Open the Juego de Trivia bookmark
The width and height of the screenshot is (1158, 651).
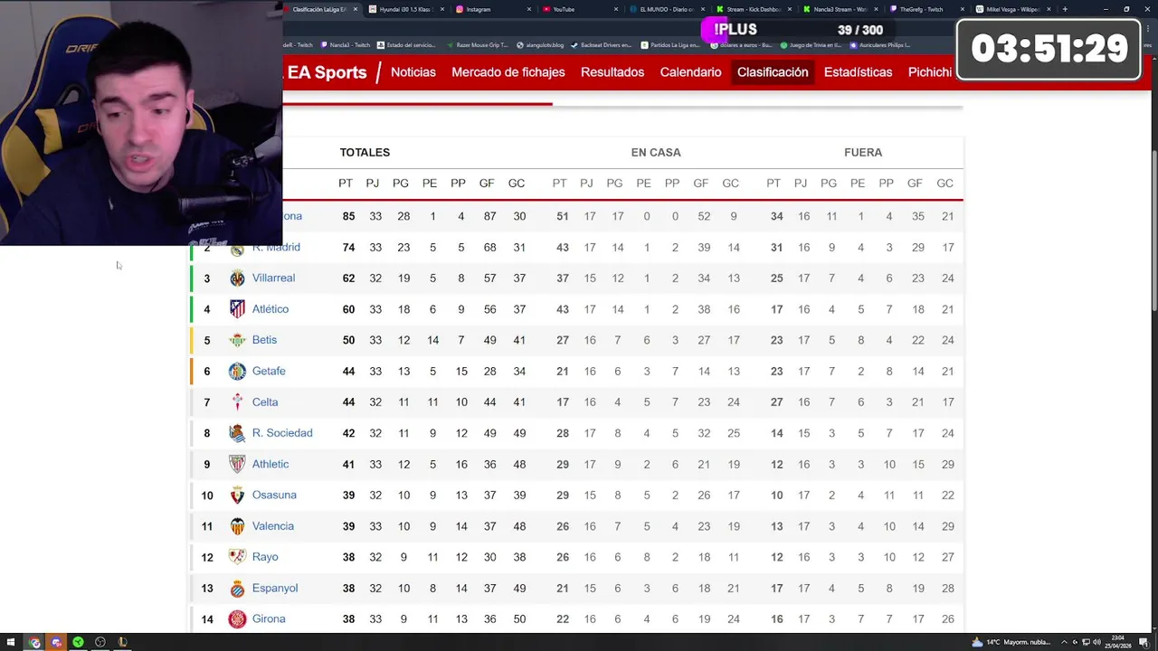[x=812, y=44]
